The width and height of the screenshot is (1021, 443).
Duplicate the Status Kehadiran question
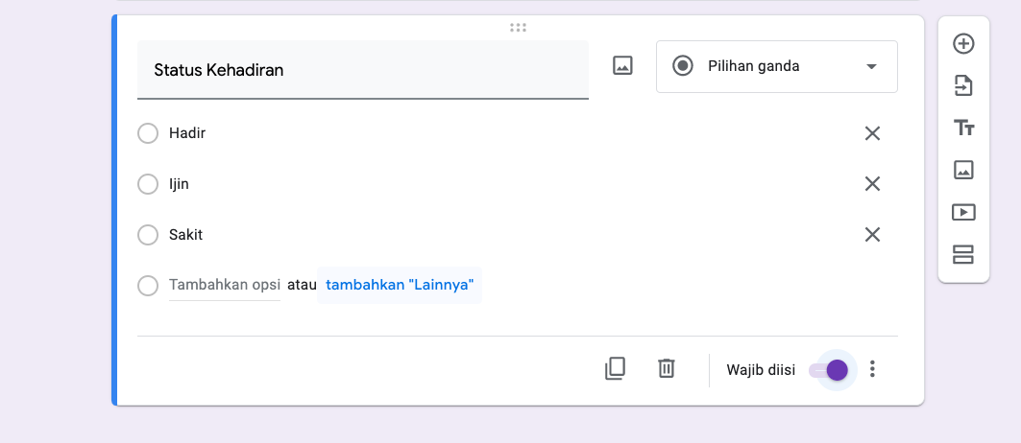pyautogui.click(x=615, y=368)
